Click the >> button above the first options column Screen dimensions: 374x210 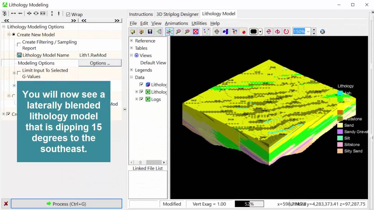[x=74, y=20]
